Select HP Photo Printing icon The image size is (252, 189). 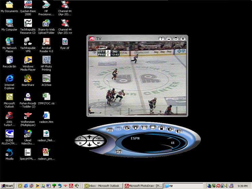(46, 63)
